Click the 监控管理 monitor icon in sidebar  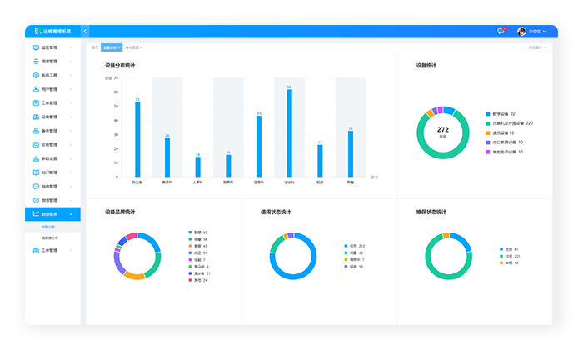[36, 47]
